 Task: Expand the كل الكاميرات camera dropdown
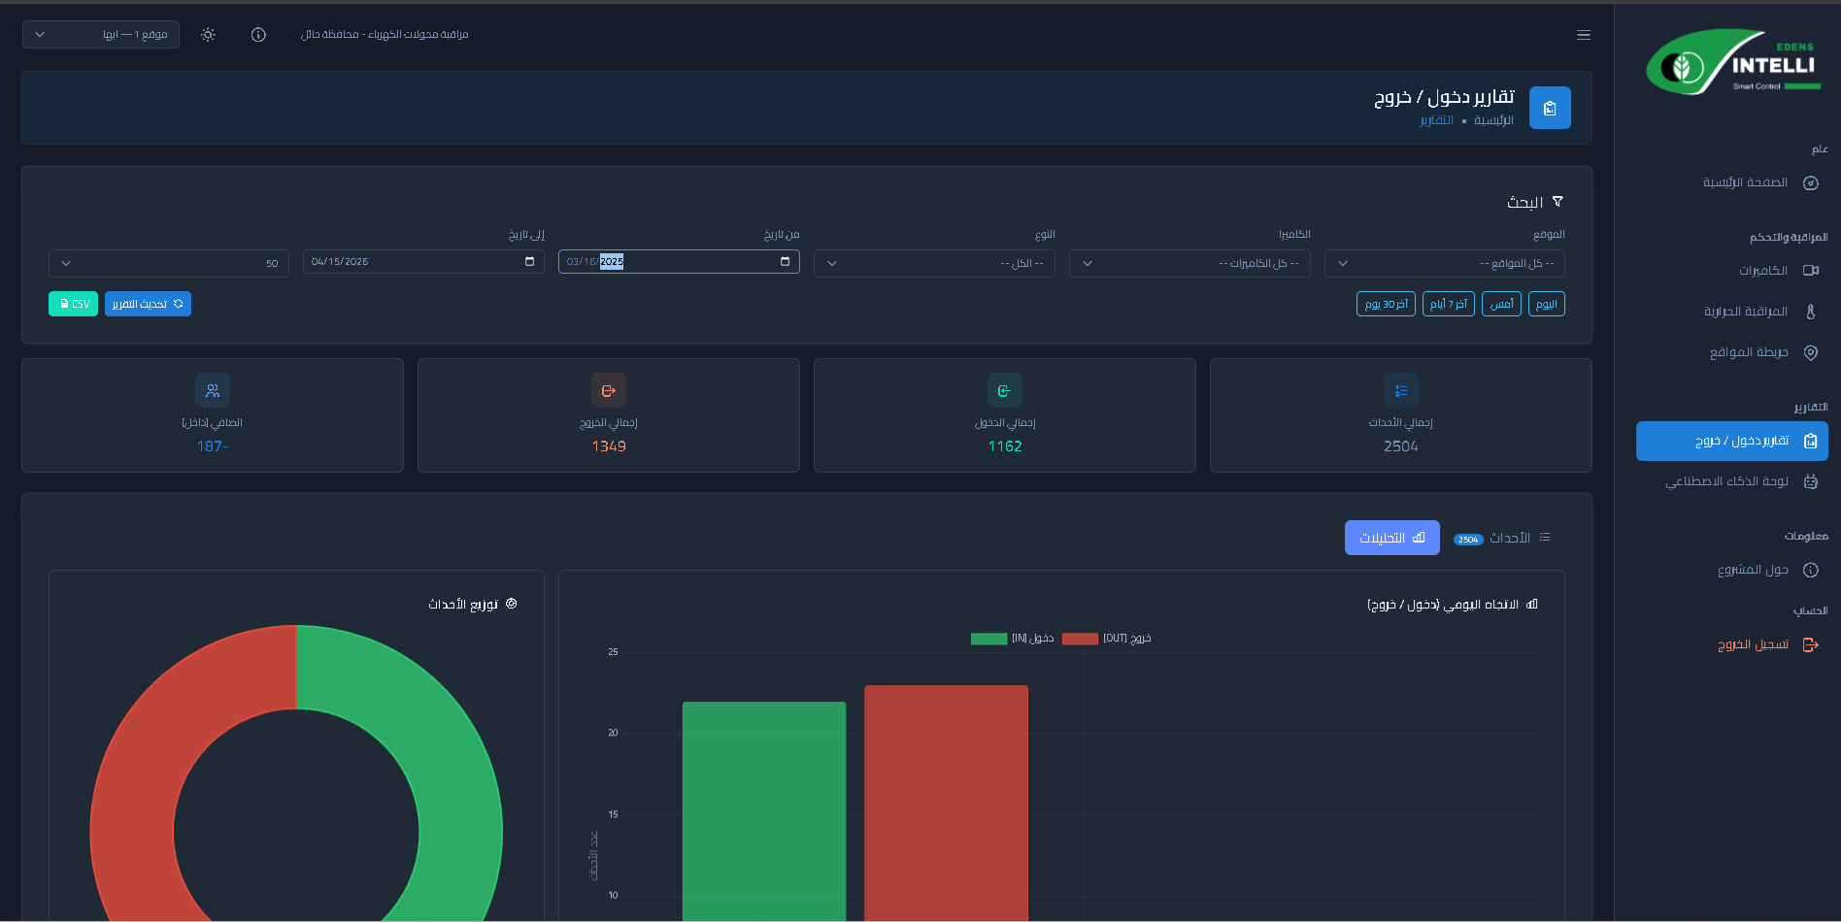pyautogui.click(x=1189, y=263)
